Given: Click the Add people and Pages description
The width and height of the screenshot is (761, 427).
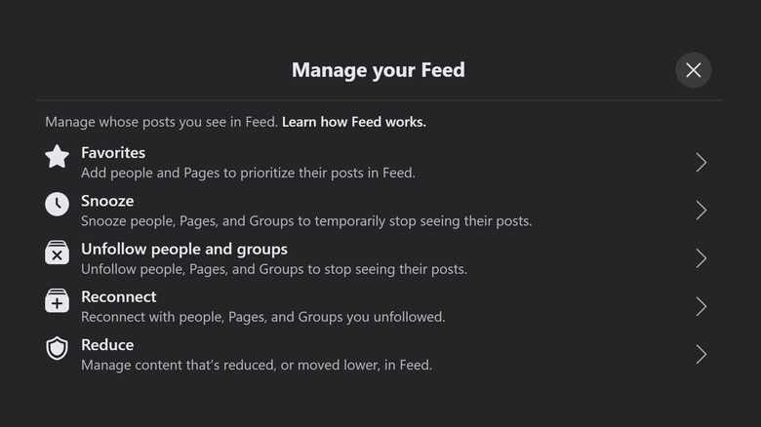Looking at the screenshot, I should pos(248,173).
